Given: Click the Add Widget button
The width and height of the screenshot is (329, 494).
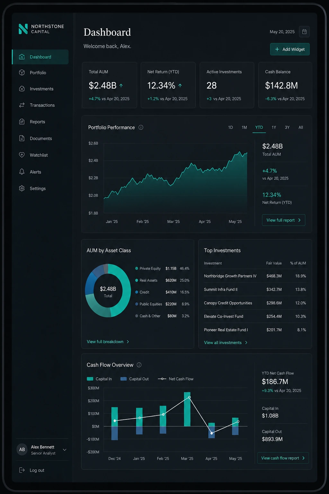Looking at the screenshot, I should pos(290,49).
